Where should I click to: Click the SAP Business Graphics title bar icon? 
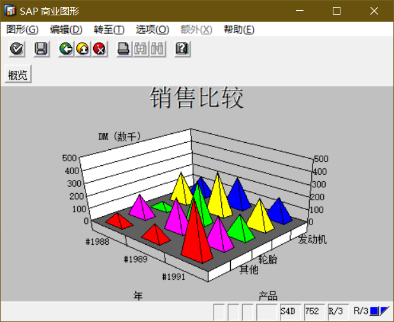point(10,11)
